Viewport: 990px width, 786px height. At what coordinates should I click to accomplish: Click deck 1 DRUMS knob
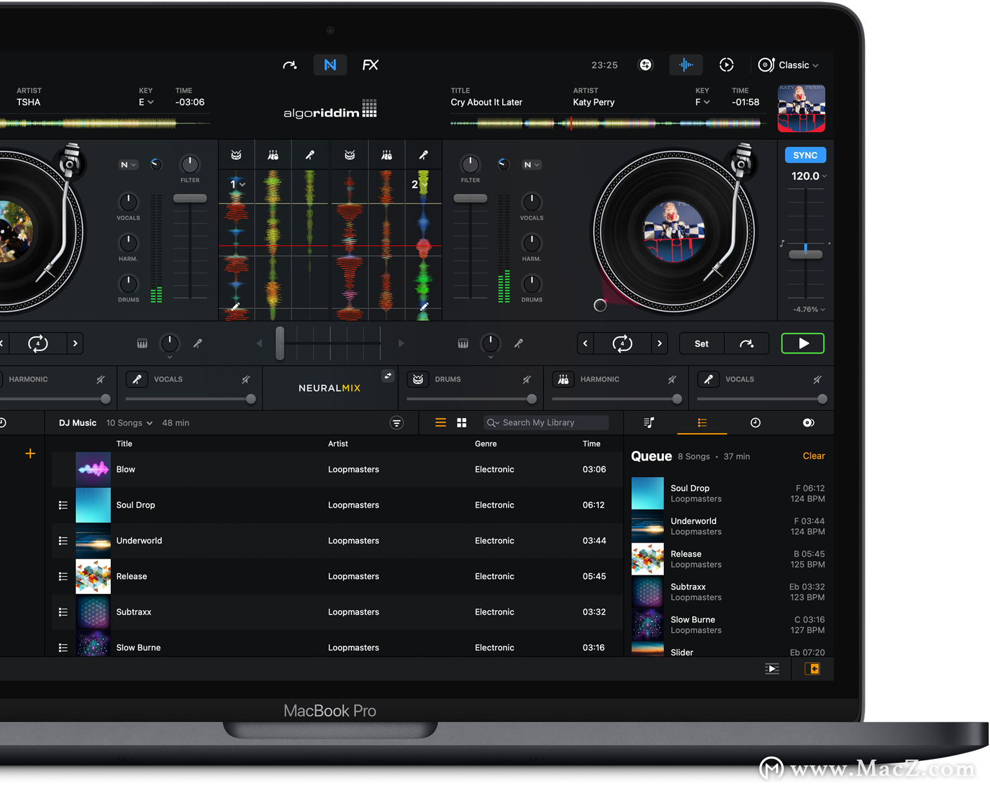[x=128, y=283]
